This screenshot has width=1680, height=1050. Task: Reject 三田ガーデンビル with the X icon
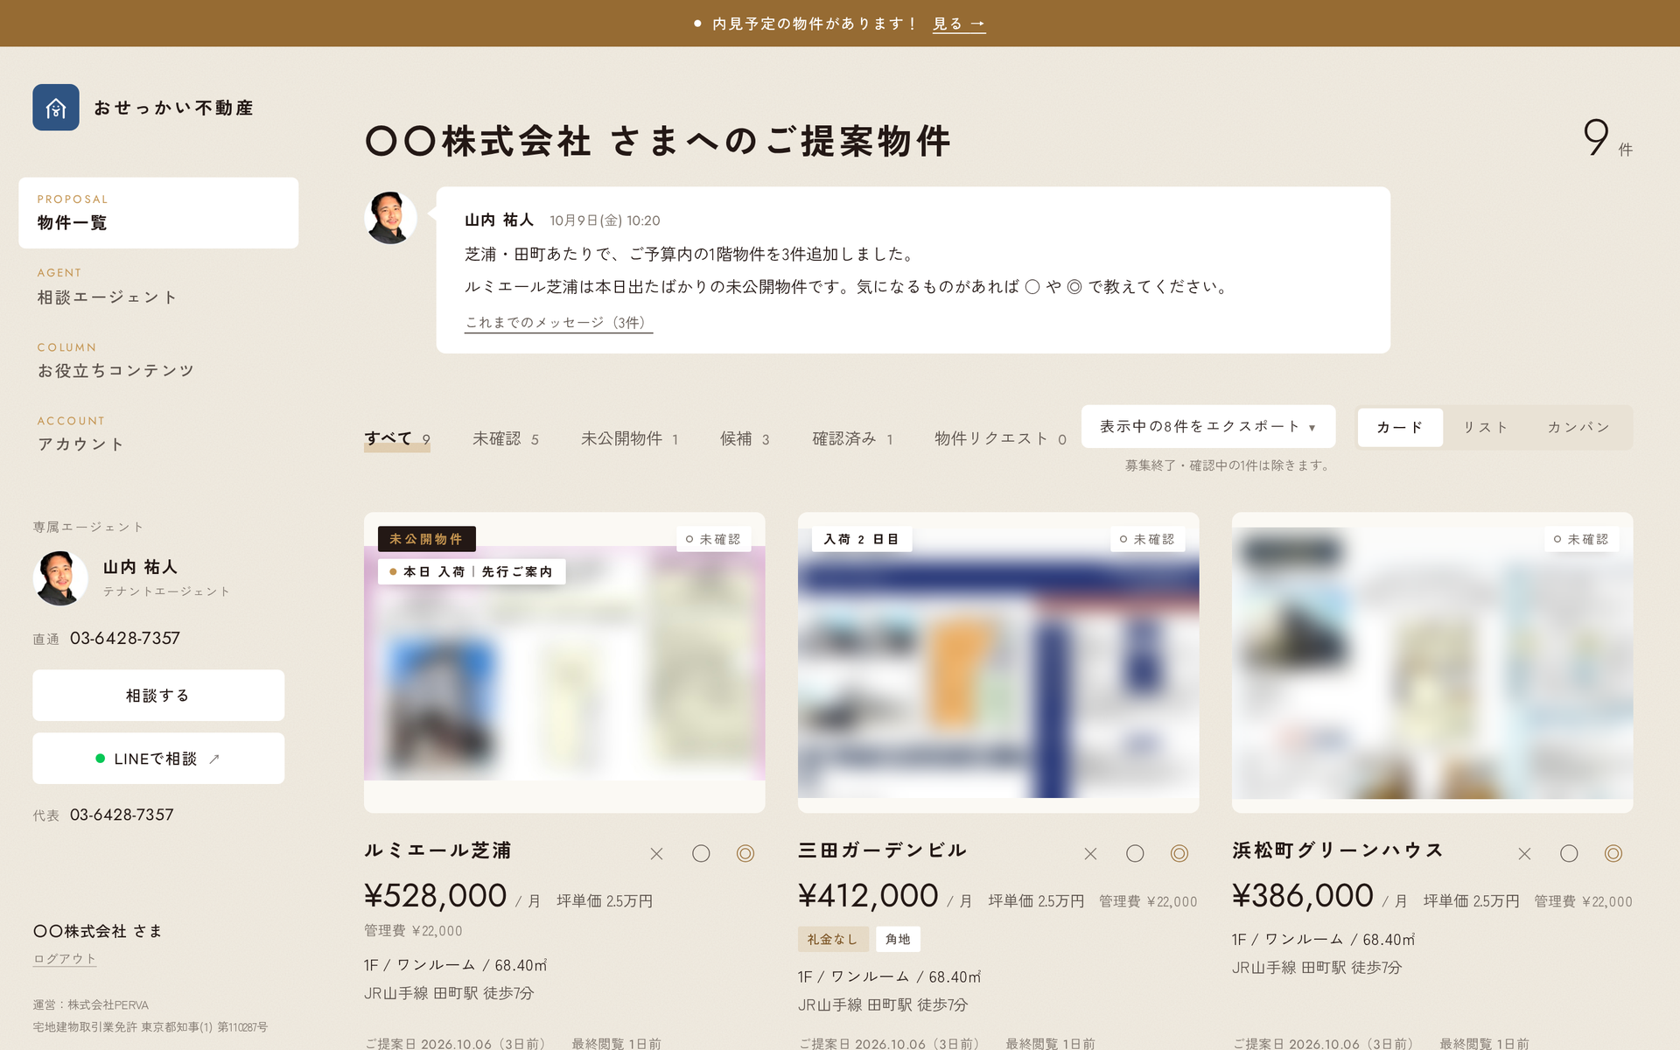(x=1090, y=853)
